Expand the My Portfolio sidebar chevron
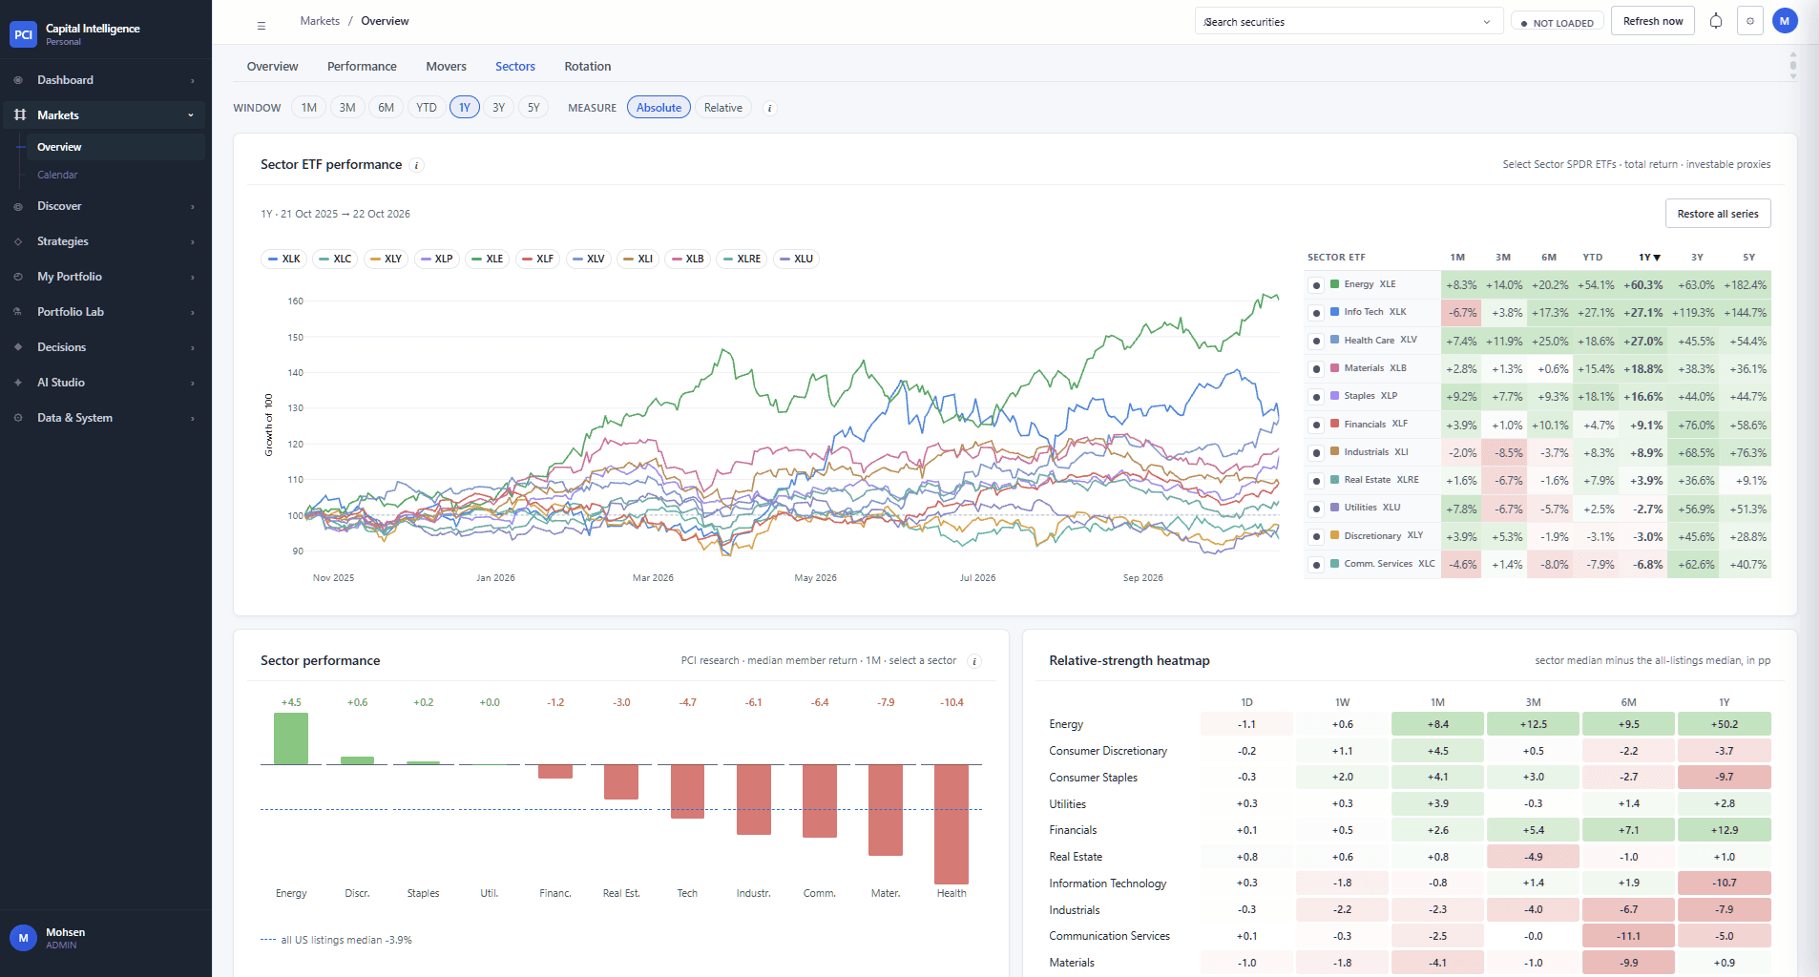The image size is (1819, 977). coord(192,278)
